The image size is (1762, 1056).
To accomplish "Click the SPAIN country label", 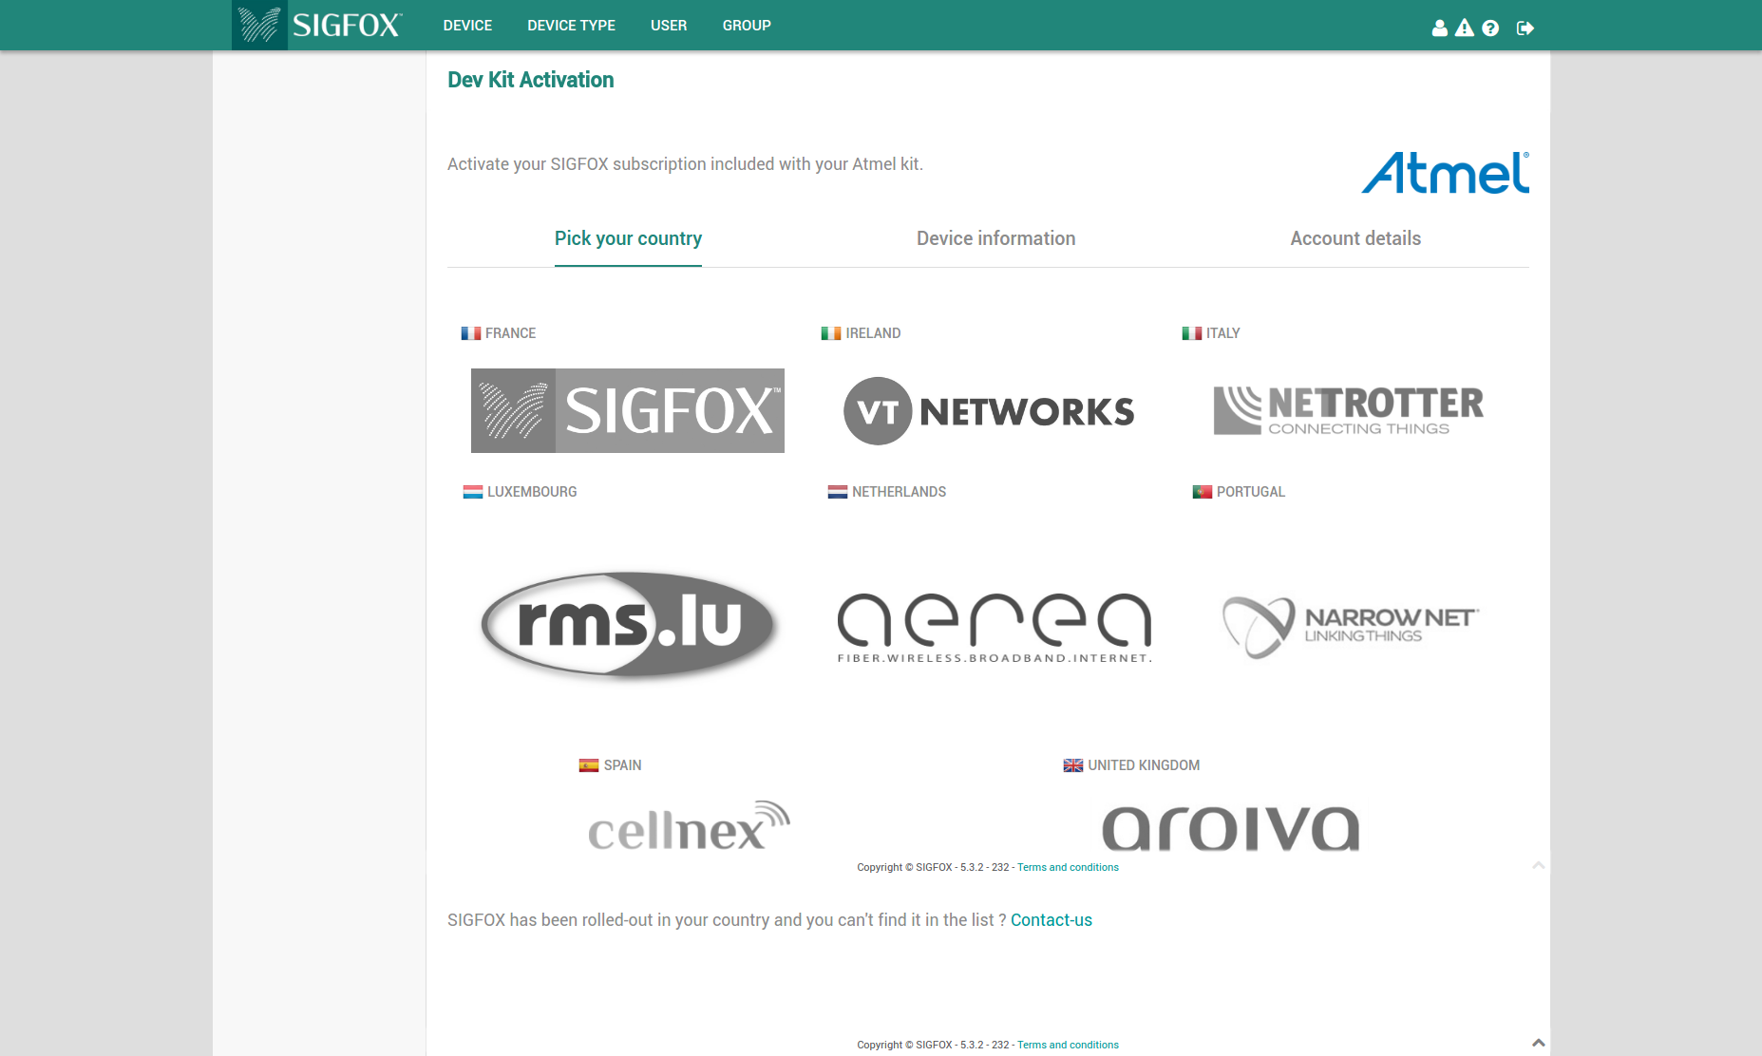I will coord(622,765).
